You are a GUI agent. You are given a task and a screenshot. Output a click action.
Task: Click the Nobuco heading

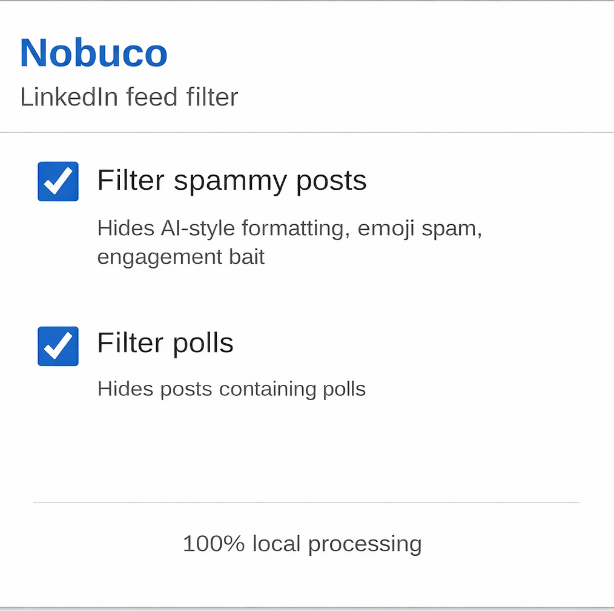(x=93, y=53)
